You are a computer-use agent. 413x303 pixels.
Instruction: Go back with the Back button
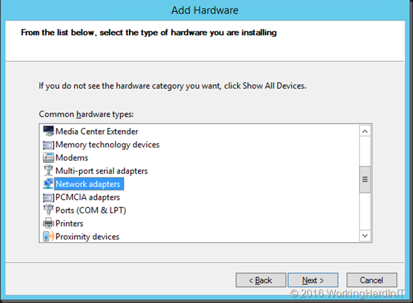[261, 280]
